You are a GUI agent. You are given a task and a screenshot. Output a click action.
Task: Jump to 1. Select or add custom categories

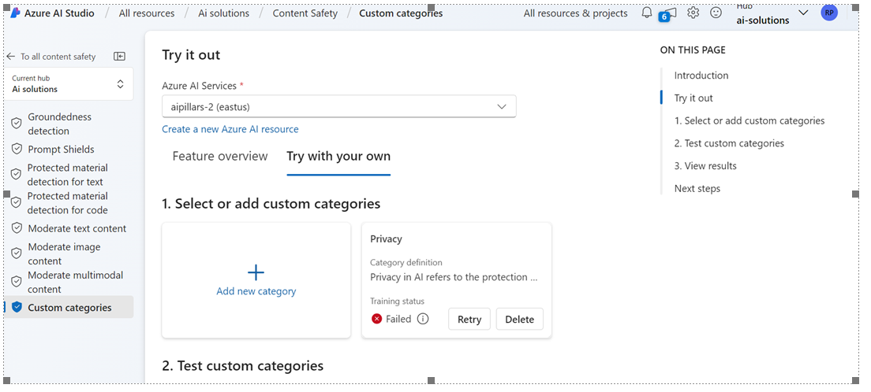tap(750, 121)
